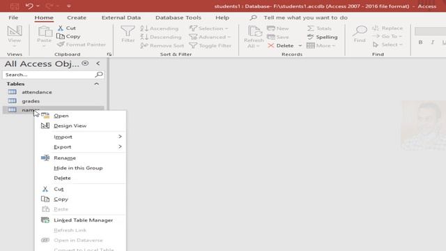Open All Access Objects category dropdown
The image size is (446, 251).
point(85,63)
